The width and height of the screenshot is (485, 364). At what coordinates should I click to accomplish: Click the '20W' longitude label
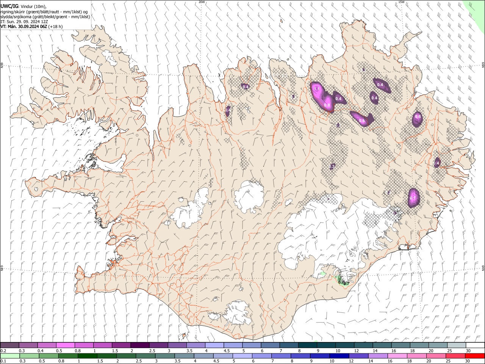click(202, 2)
